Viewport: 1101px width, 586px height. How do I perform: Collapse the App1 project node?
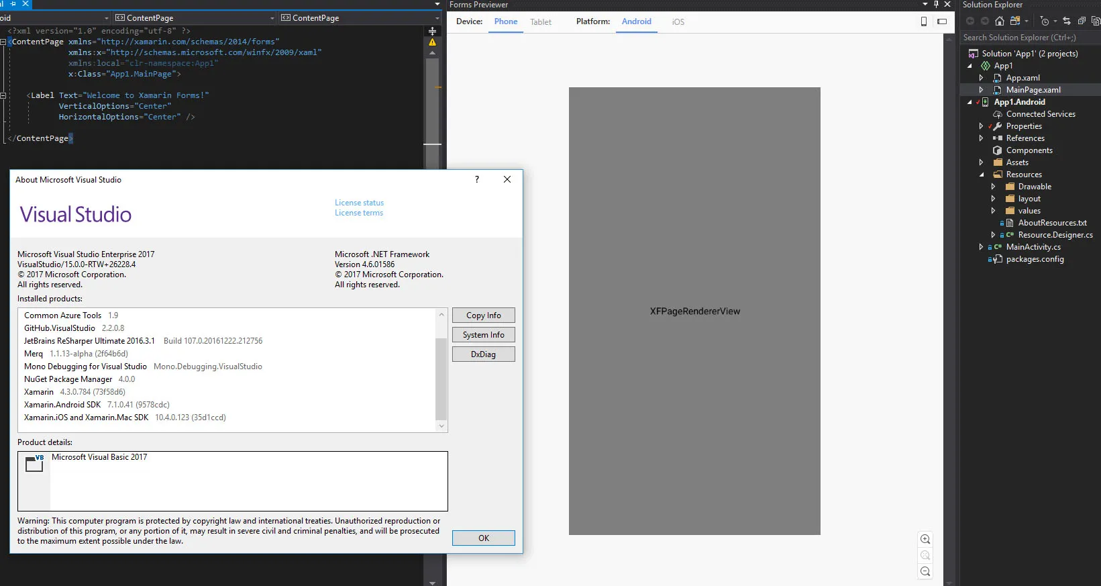(x=969, y=66)
